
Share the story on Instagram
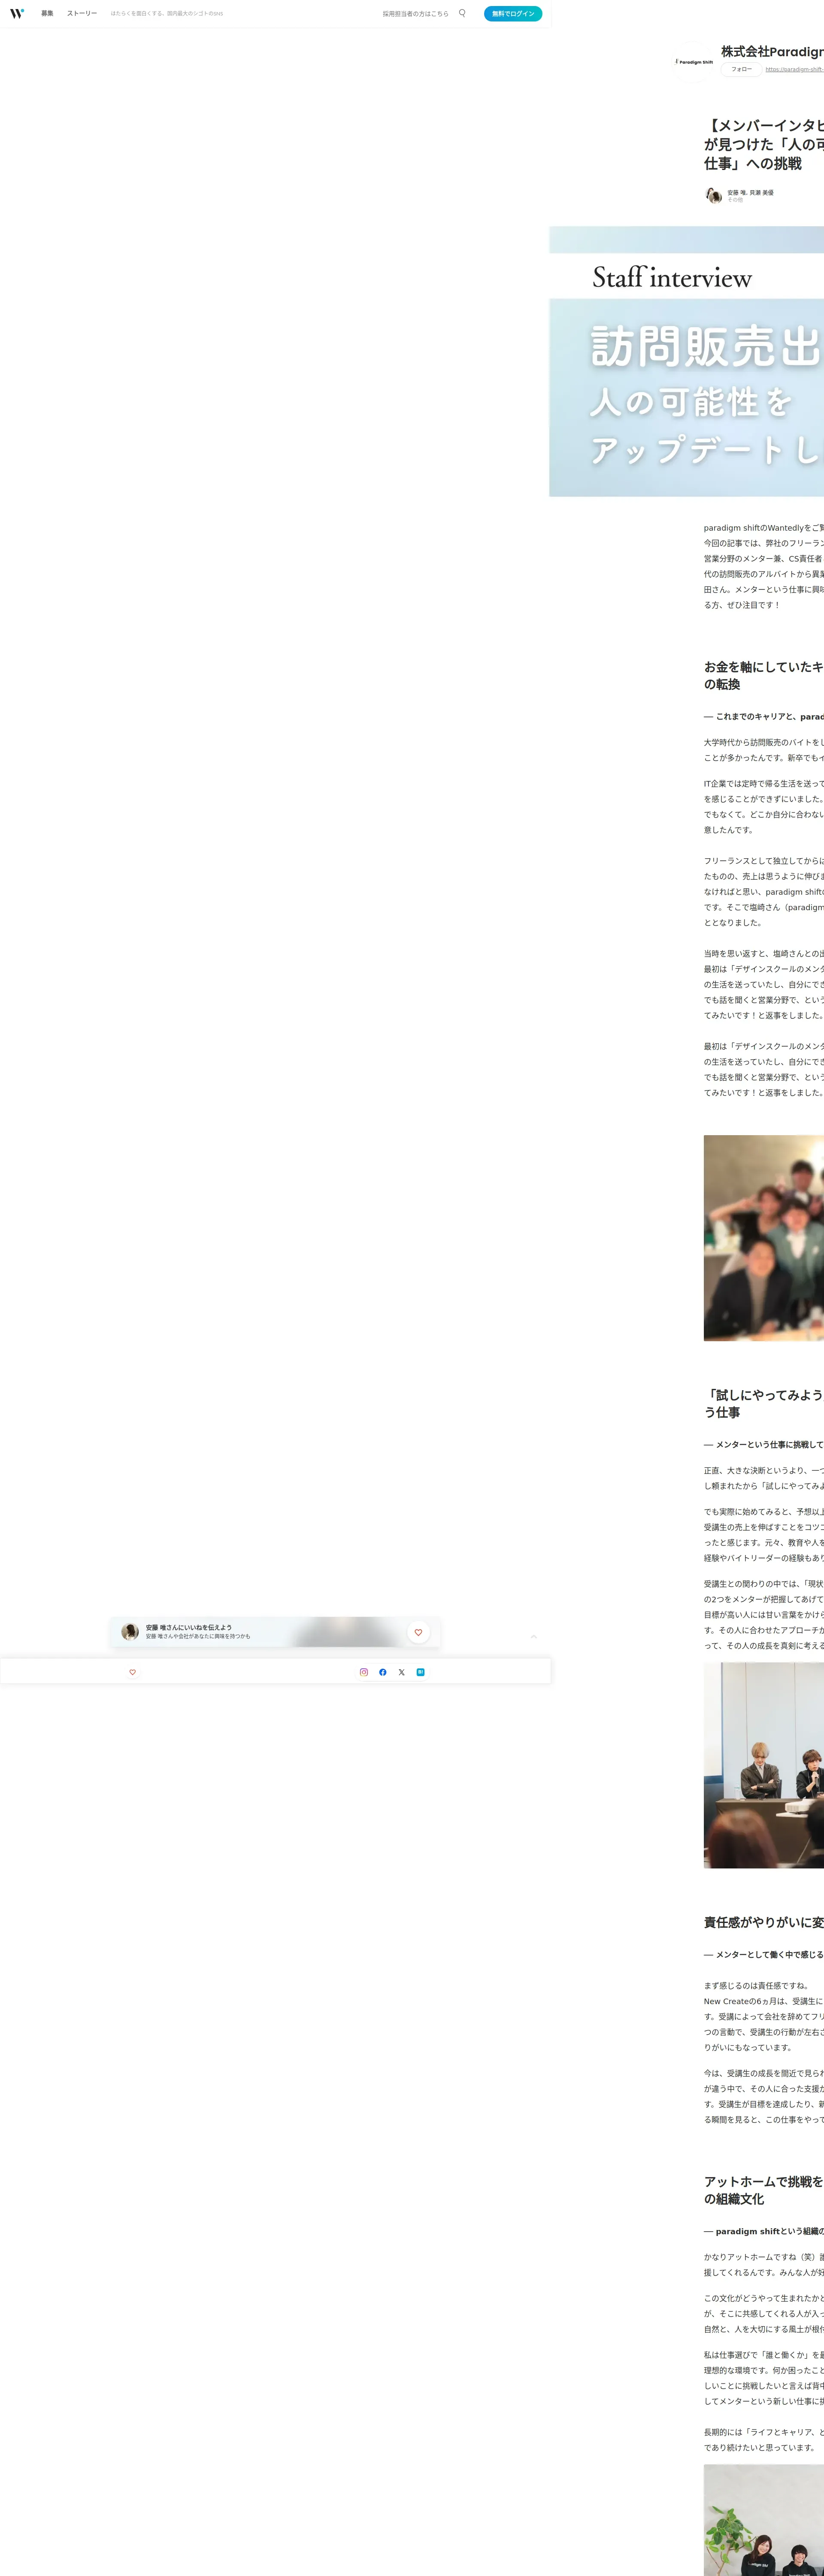(x=364, y=1672)
